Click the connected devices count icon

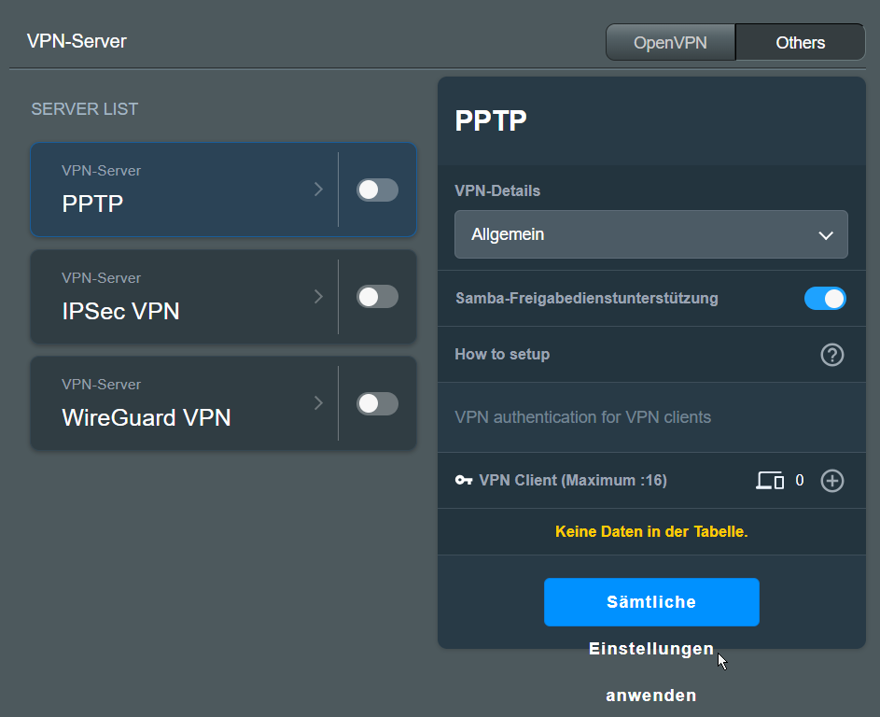point(770,481)
